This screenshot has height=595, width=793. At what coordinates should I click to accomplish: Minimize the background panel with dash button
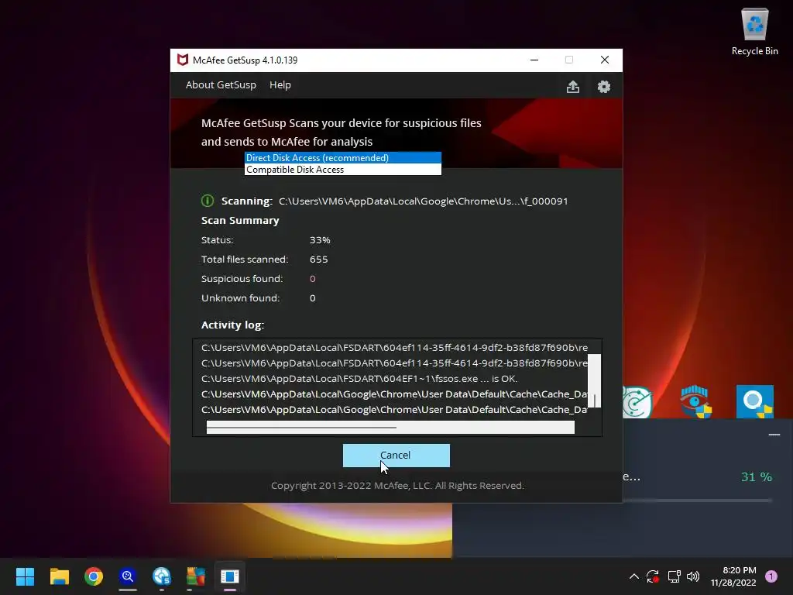click(x=774, y=435)
